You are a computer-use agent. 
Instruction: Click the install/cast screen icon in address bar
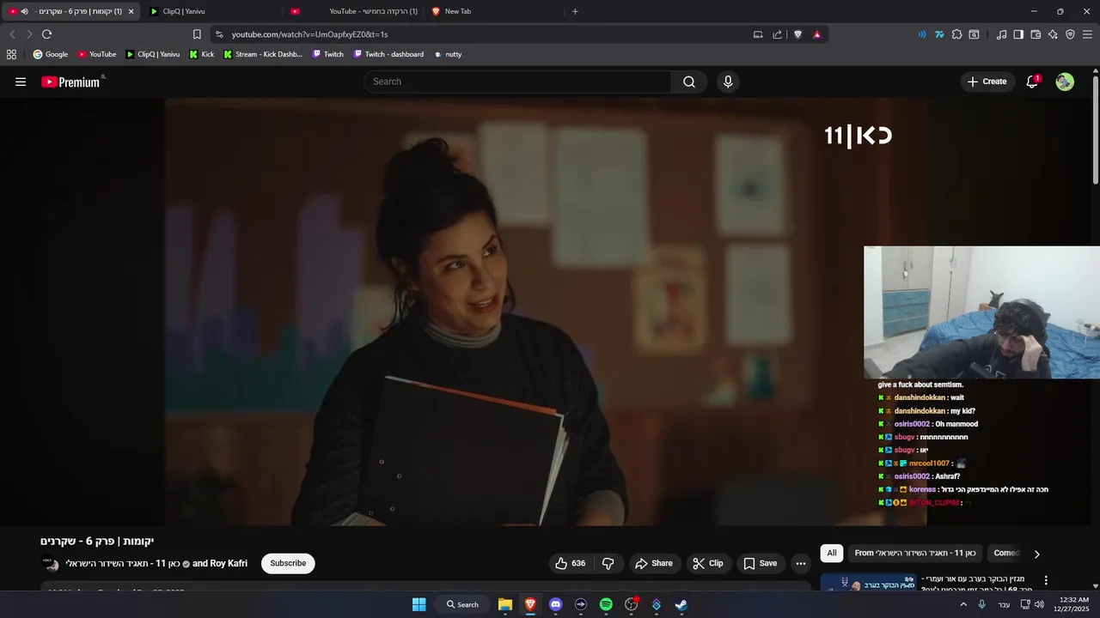[758, 34]
